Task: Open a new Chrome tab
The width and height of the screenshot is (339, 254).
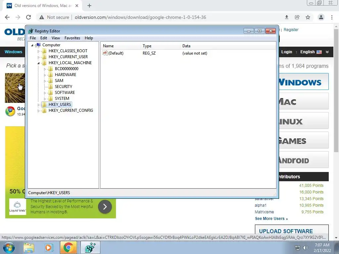Action: [x=89, y=6]
